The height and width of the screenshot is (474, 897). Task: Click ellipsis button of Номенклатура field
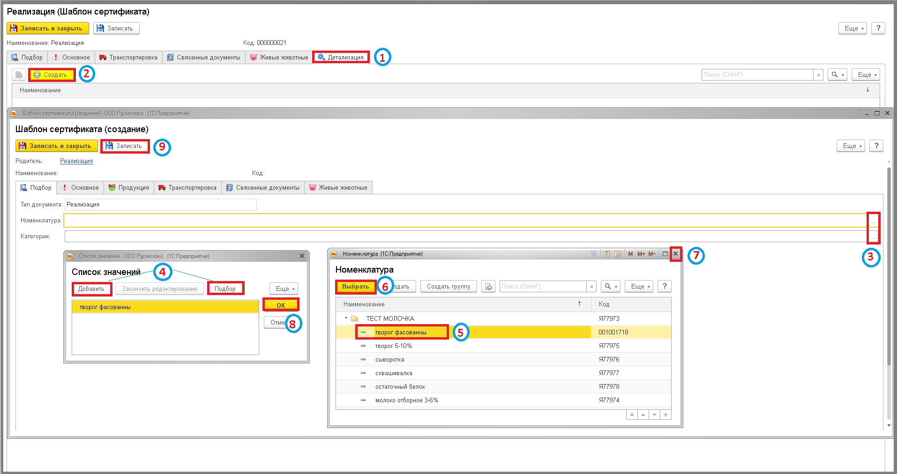873,221
